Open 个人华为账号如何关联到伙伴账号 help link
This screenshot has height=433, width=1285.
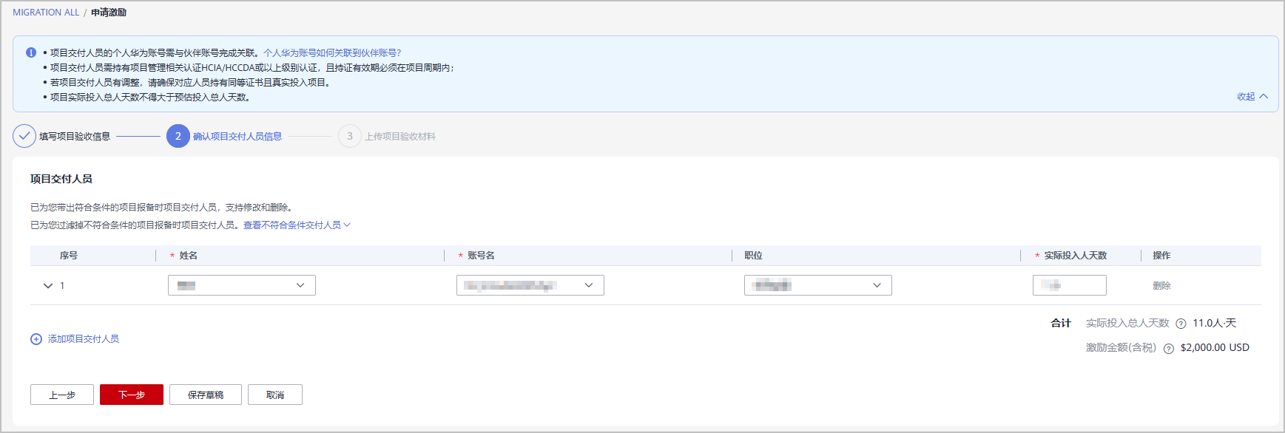point(332,53)
